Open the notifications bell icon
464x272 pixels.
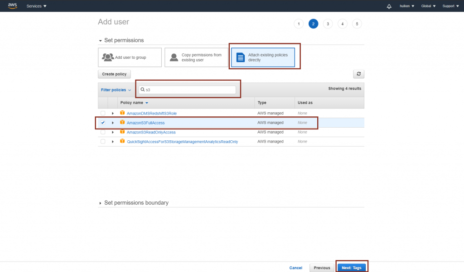[389, 6]
